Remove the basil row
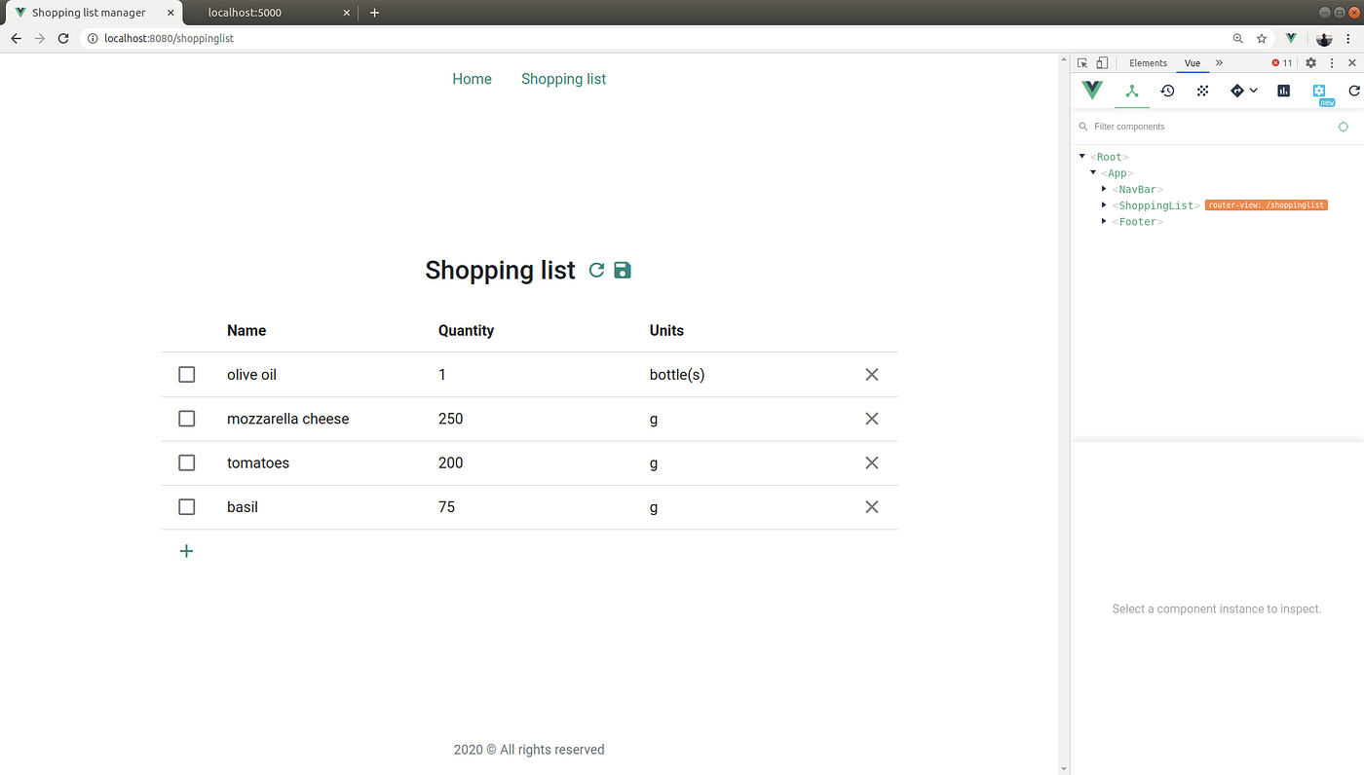The image size is (1364, 775). tap(872, 507)
